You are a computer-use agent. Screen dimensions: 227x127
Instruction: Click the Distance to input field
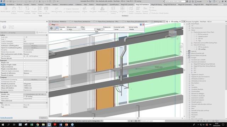(108, 29)
